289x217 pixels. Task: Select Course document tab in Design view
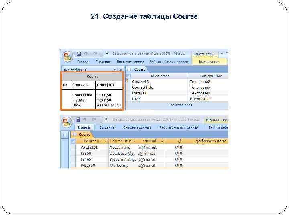click(x=140, y=70)
